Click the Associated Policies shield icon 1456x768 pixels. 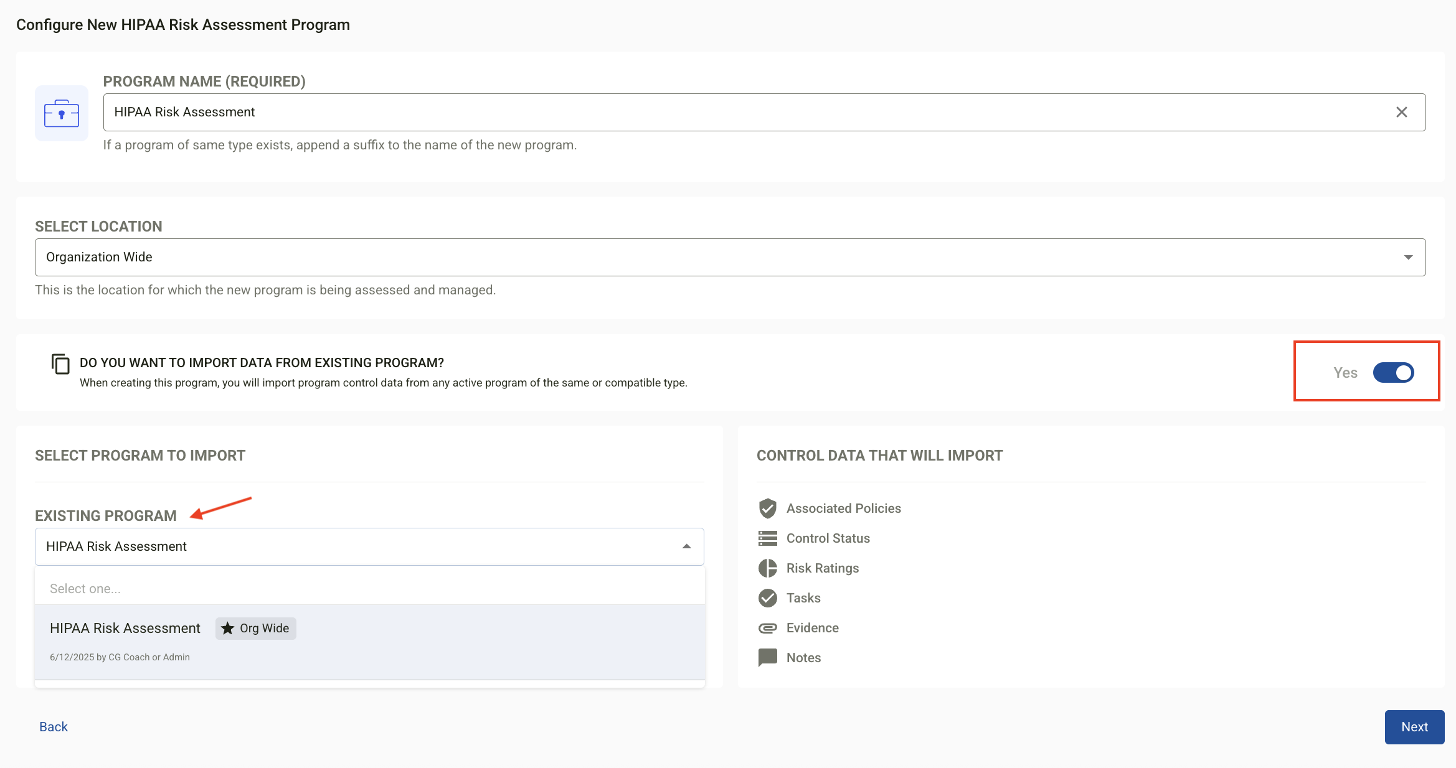coord(767,508)
